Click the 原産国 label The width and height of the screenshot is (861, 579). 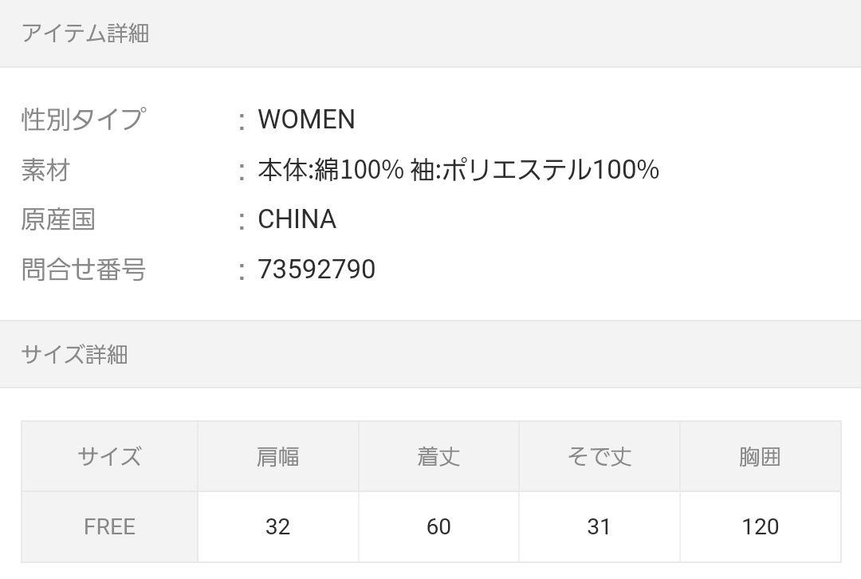[58, 219]
